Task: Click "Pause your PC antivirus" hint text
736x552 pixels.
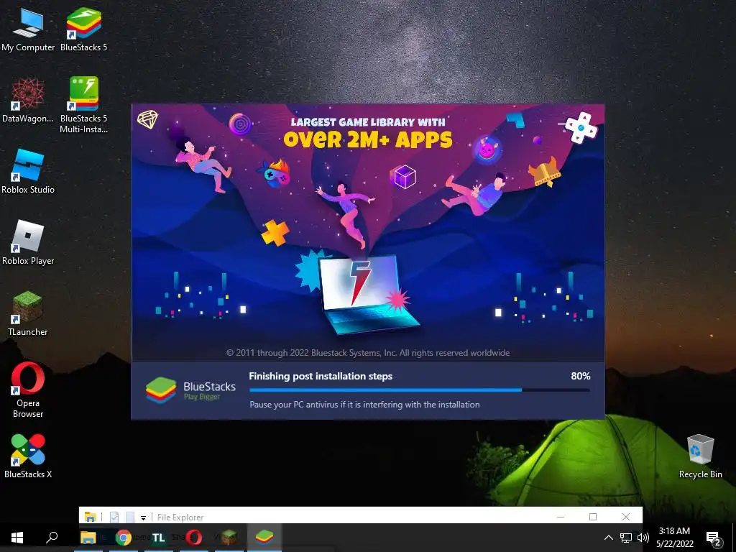Action: (364, 404)
